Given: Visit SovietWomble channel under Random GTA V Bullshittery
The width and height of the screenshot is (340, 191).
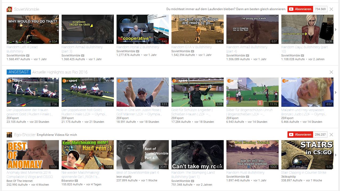Looking at the screenshot, I should (181, 51).
